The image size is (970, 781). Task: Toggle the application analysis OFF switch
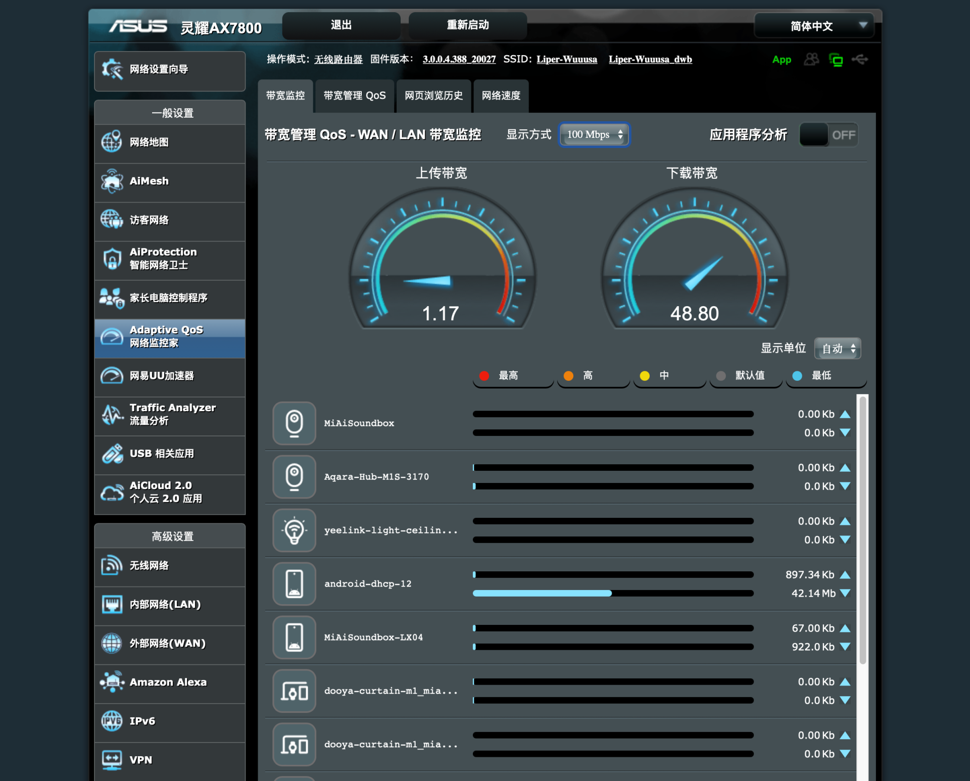tap(829, 135)
